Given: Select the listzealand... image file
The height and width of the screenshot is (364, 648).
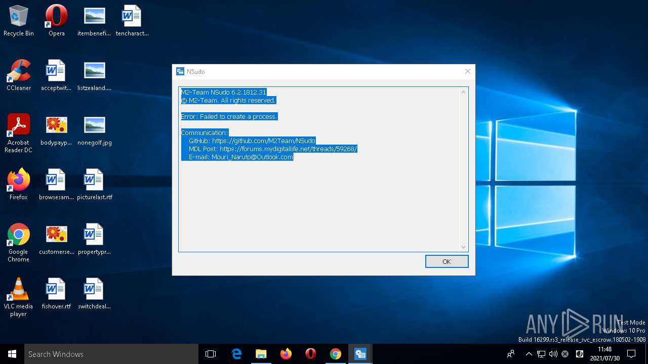Looking at the screenshot, I should [x=94, y=76].
